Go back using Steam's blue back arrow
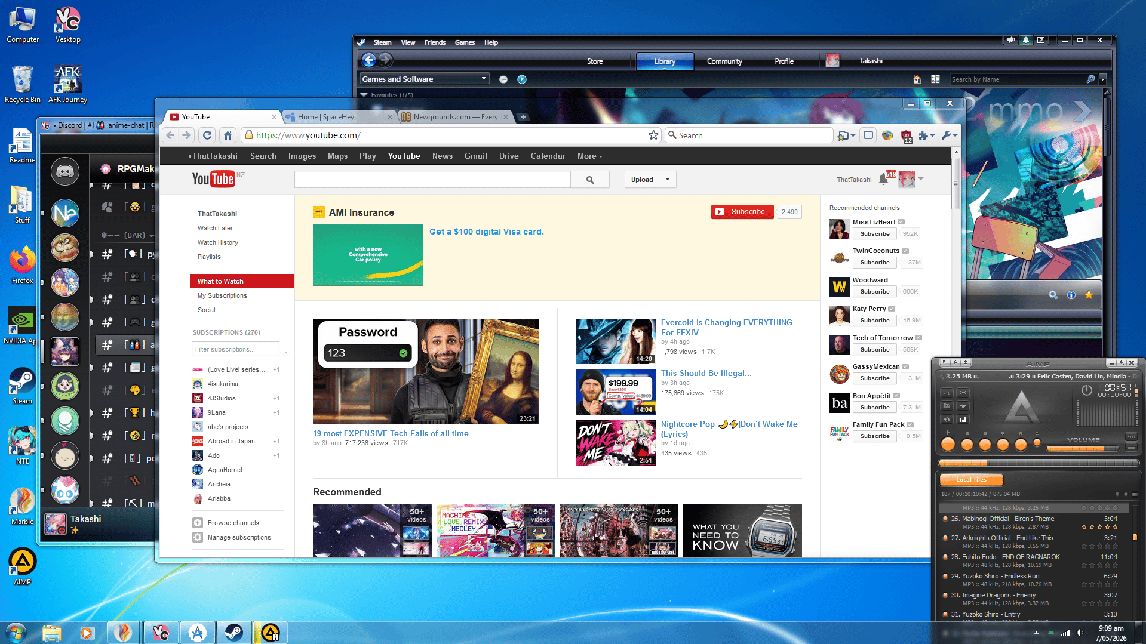Screen dimensions: 1146x644 tap(369, 60)
